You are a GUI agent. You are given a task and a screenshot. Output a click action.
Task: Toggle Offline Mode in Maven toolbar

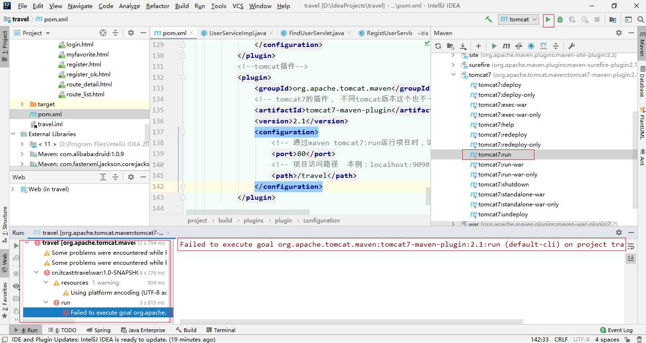[x=519, y=46]
